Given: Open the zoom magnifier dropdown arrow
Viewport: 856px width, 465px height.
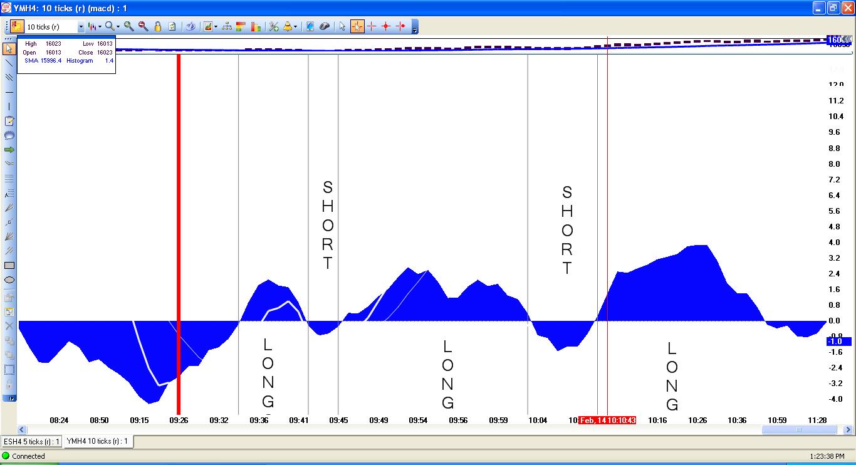Looking at the screenshot, I should click(x=118, y=27).
